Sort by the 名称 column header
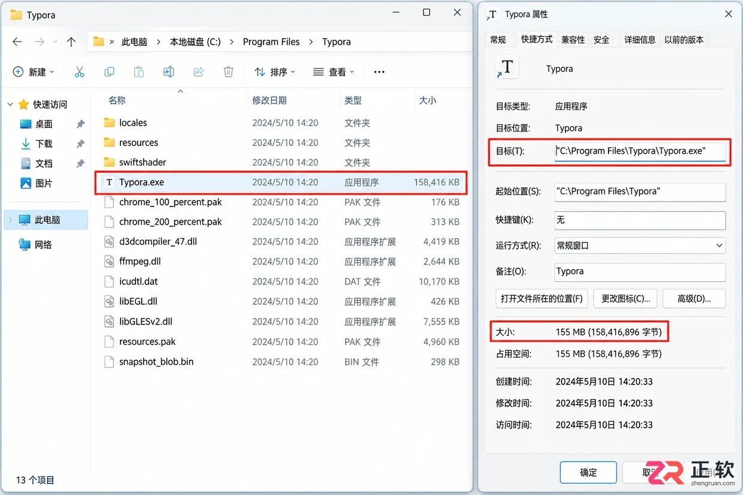 coord(117,100)
